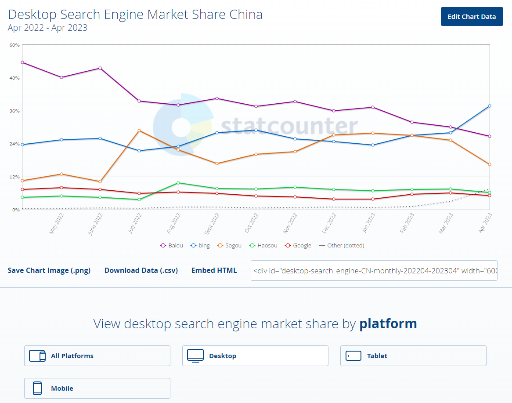Click the embed HTML code field
Image resolution: width=512 pixels, height=403 pixels.
click(x=374, y=271)
